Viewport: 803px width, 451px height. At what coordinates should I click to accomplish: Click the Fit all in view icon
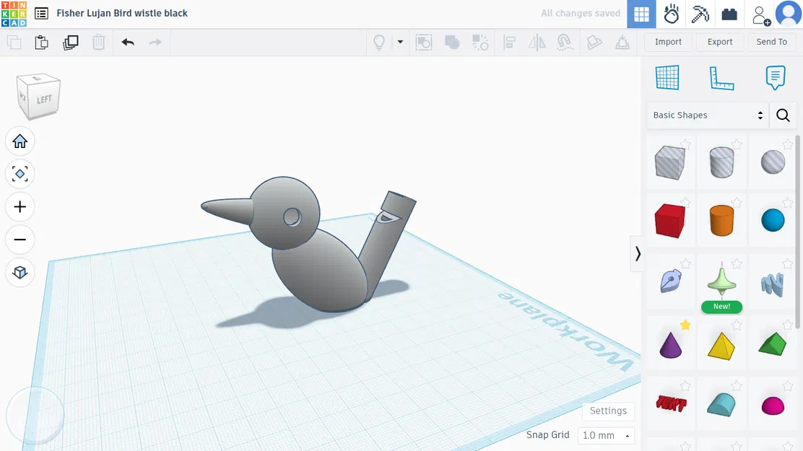pos(20,174)
